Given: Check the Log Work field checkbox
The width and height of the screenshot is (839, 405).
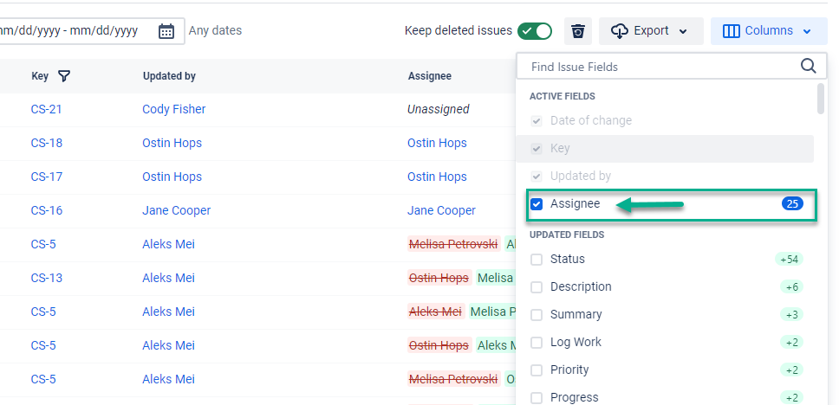Looking at the screenshot, I should [x=537, y=343].
